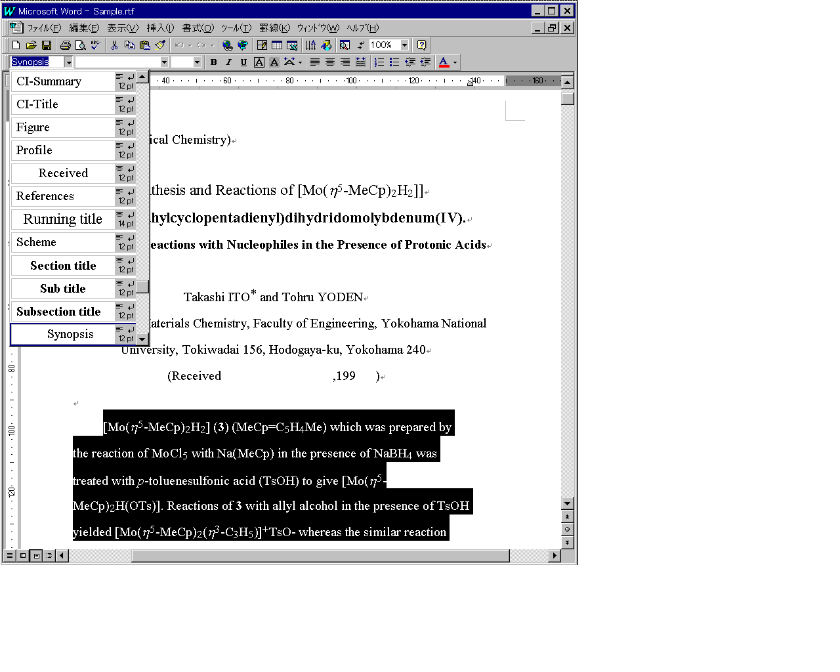Click the red font color button

444,62
